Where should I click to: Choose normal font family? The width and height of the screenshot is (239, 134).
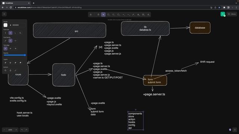click(10, 41)
